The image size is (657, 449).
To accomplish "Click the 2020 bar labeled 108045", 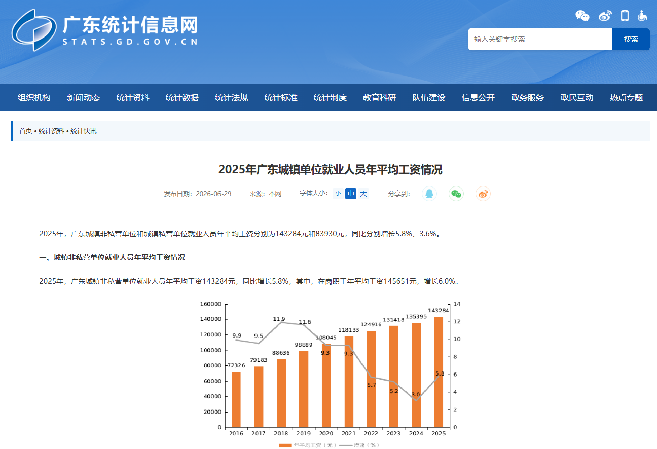I will tap(326, 386).
